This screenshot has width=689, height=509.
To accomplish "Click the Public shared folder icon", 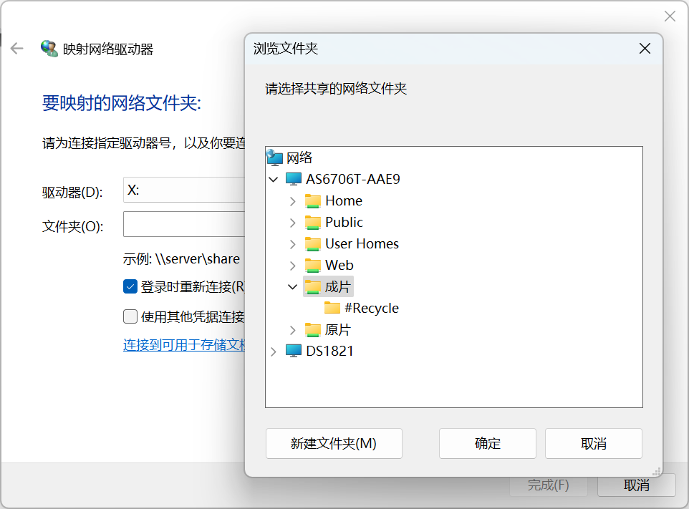I will pos(312,223).
